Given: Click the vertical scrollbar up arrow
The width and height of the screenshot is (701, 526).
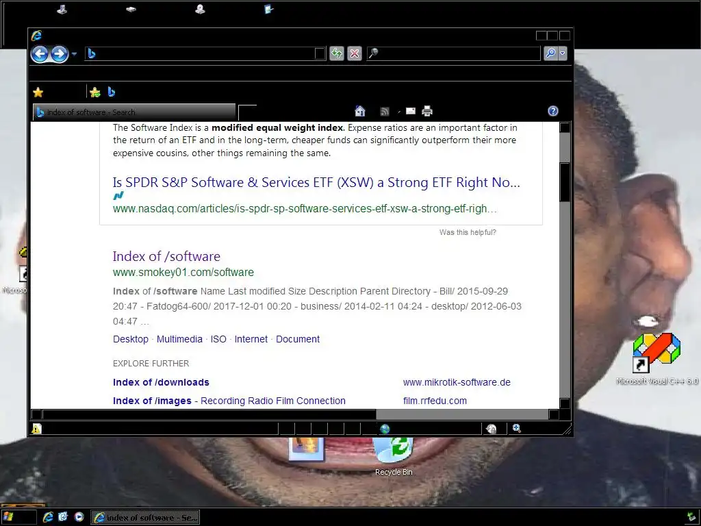Looking at the screenshot, I should tap(565, 127).
